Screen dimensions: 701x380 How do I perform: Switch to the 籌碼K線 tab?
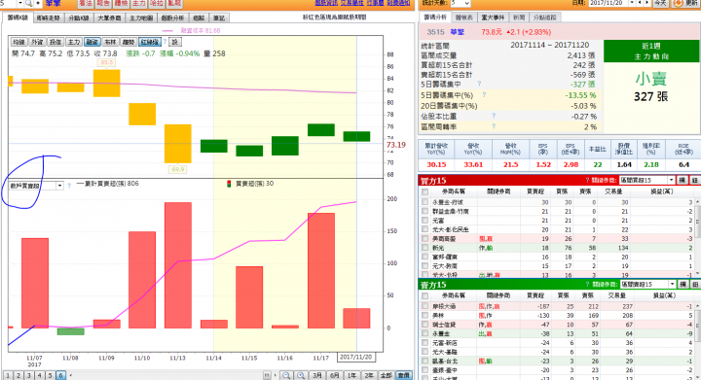18,17
